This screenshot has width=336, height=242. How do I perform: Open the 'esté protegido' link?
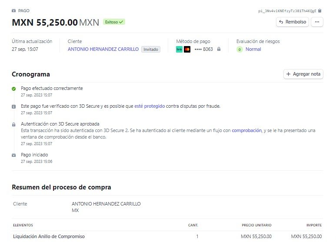click(x=150, y=106)
